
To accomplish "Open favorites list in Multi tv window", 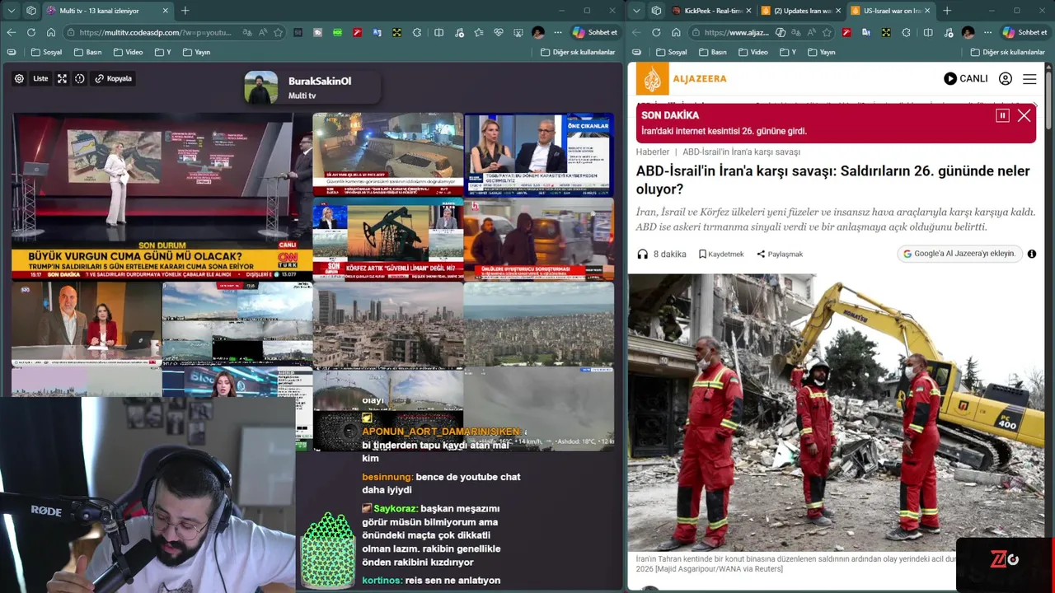I will tap(479, 32).
